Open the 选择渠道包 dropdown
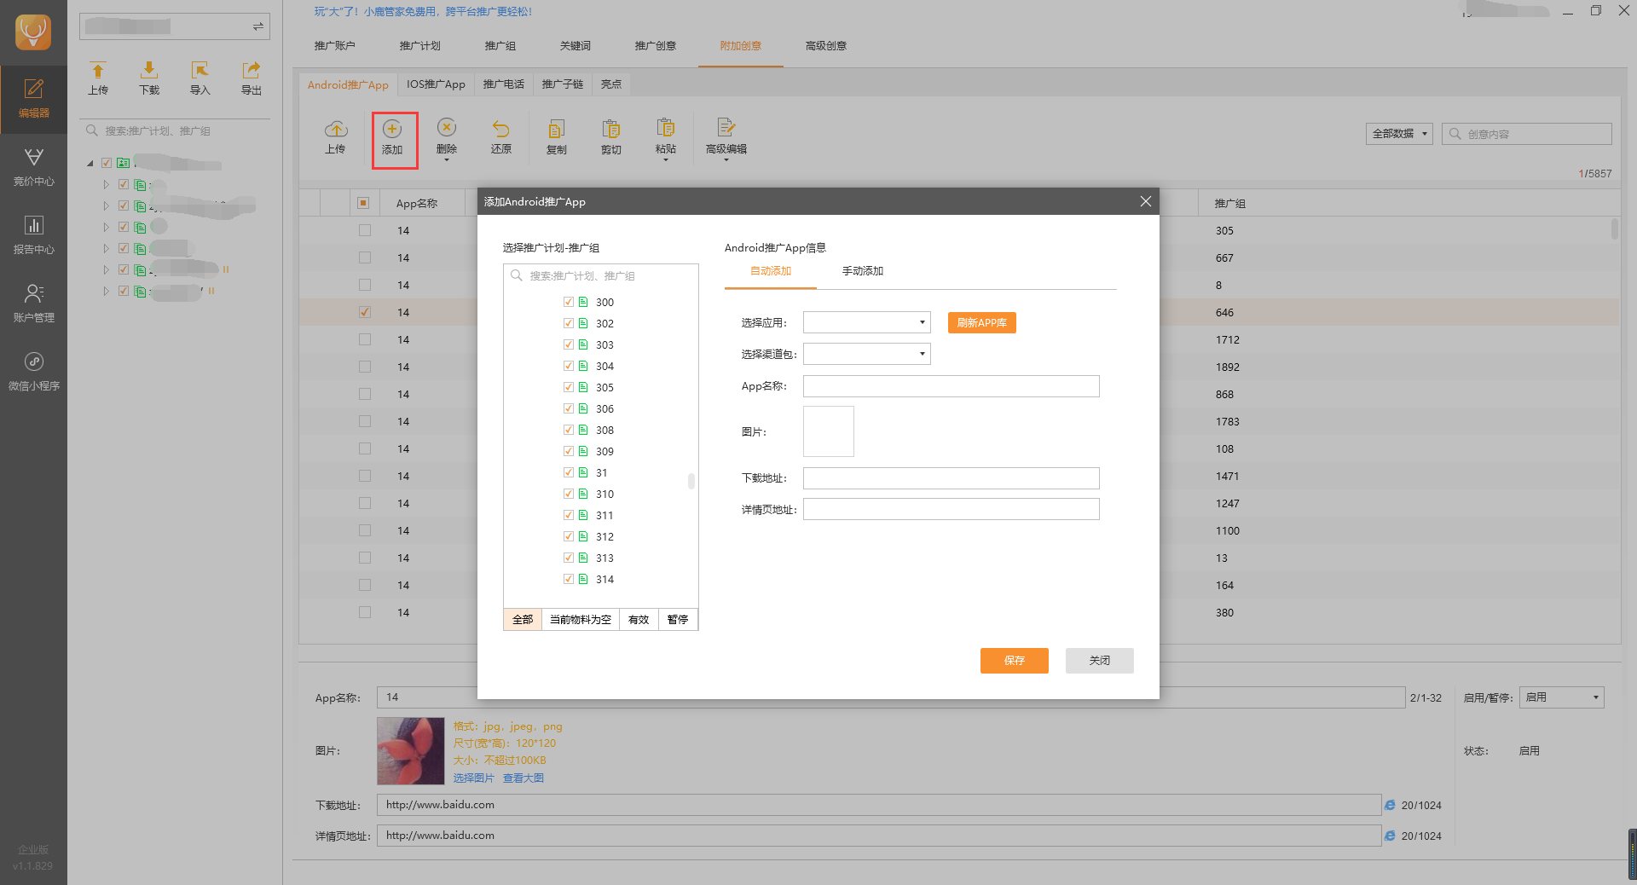Image resolution: width=1637 pixels, height=885 pixels. pos(867,354)
